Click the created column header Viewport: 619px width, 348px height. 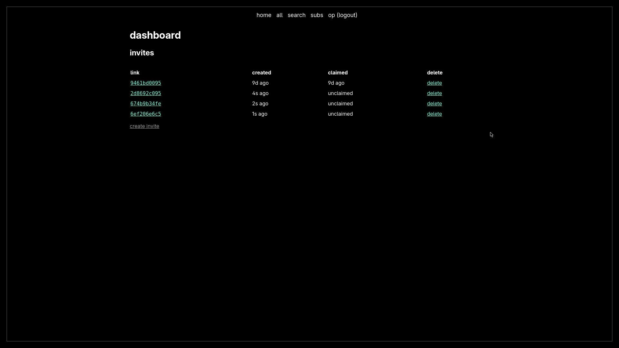pyautogui.click(x=261, y=73)
